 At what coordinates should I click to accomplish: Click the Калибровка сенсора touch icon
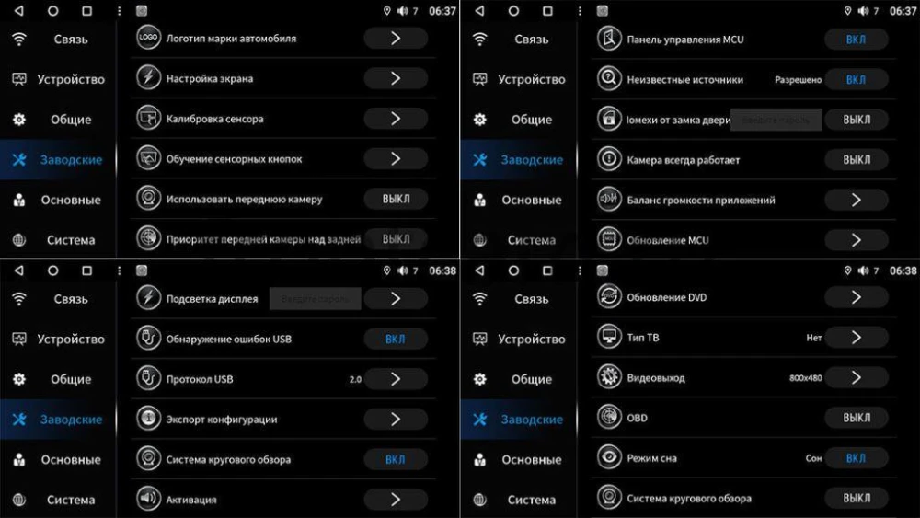148,118
